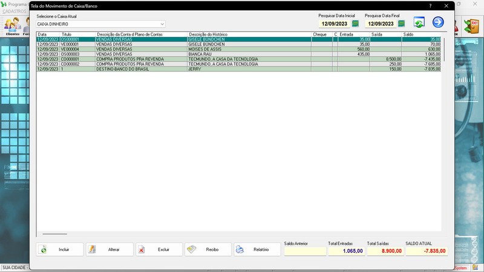Click the Pesquisar Data Inicial field

point(334,24)
